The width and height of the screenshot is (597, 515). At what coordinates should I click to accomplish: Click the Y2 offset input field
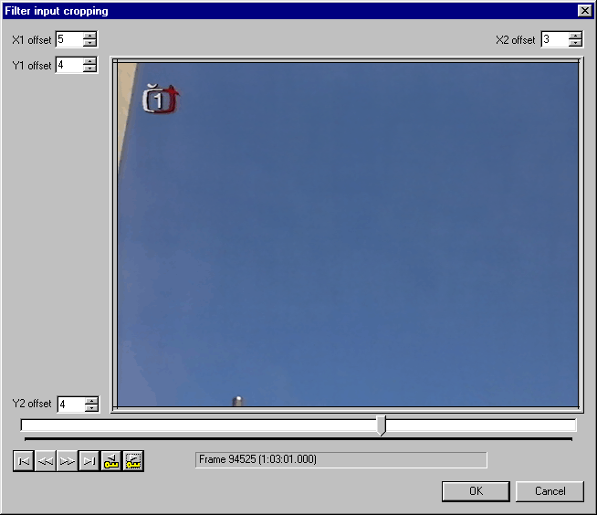[x=71, y=405]
